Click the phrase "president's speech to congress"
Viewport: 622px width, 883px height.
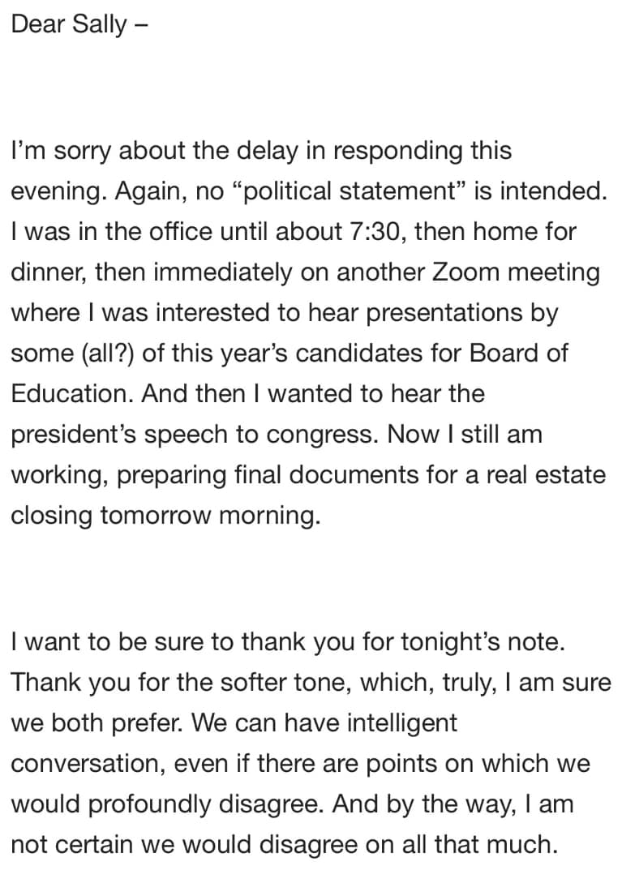click(193, 435)
